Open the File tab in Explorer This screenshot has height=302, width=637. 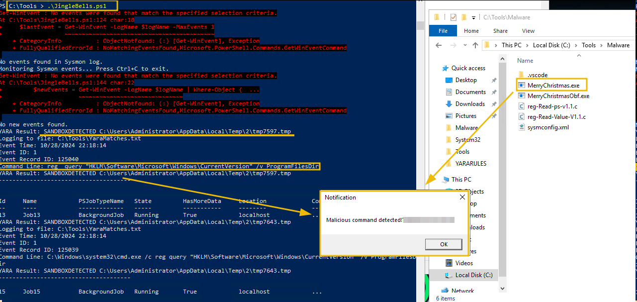tap(443, 31)
